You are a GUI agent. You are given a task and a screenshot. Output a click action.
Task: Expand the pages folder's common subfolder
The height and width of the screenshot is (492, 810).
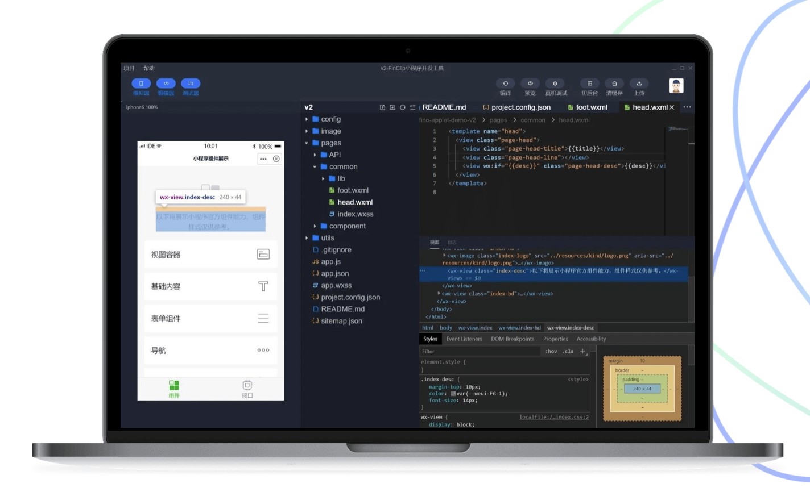point(343,166)
